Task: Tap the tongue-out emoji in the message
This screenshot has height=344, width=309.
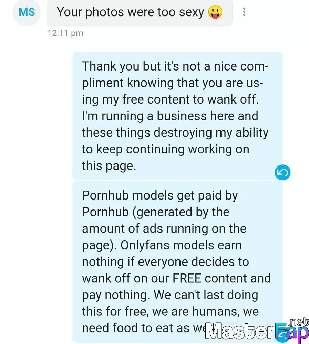Action: [215, 12]
